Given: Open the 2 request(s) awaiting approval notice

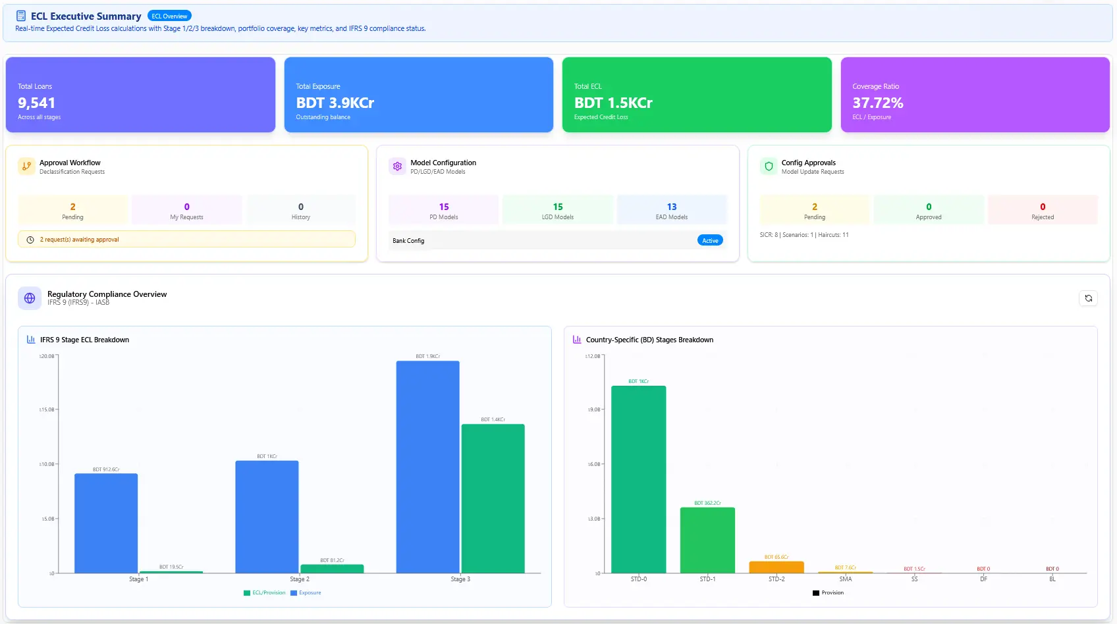Looking at the screenshot, I should coord(187,240).
